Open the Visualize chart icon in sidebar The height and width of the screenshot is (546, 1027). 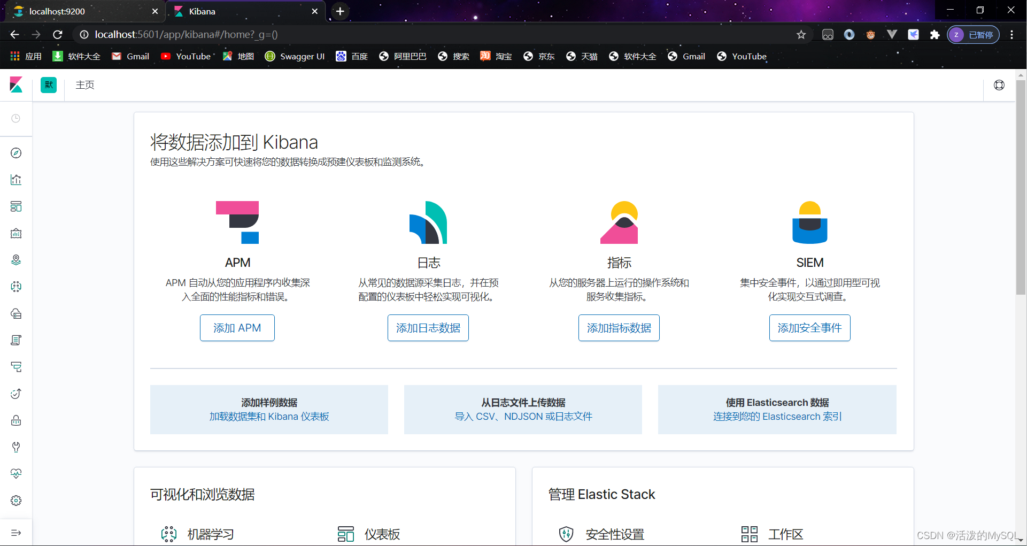click(16, 180)
